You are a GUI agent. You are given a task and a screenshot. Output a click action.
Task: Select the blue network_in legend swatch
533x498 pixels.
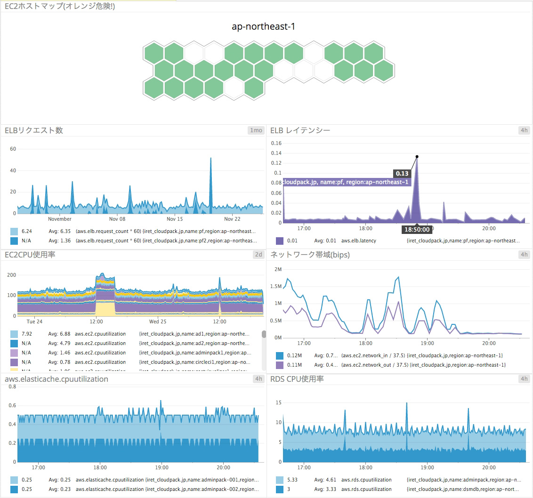tap(280, 355)
